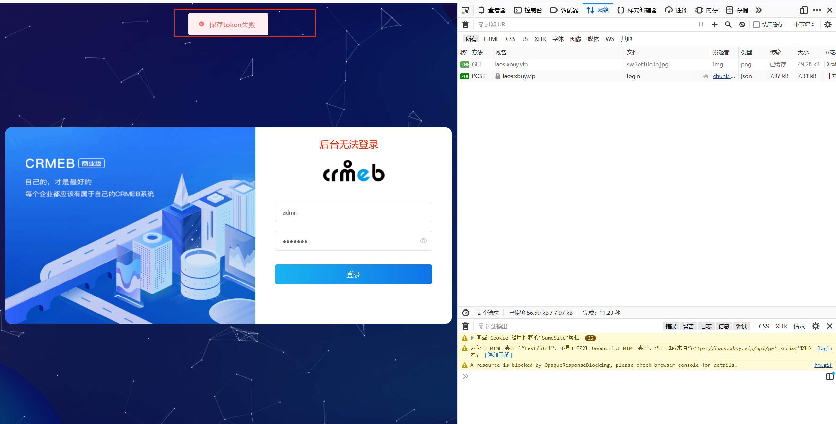Open the 不节流 throttling dropdown
This screenshot has height=424, width=836.
(804, 25)
